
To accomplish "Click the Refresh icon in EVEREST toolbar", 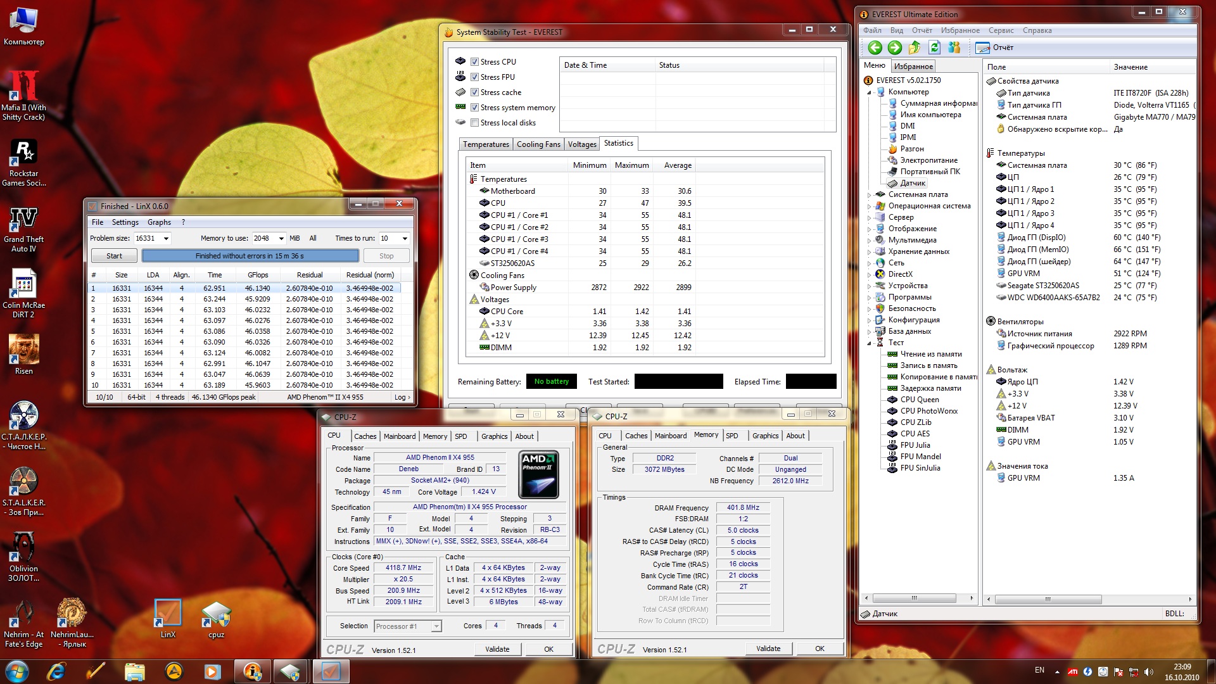I will 934,47.
